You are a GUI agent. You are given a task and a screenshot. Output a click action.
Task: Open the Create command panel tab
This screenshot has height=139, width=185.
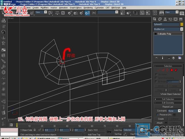tap(155, 19)
